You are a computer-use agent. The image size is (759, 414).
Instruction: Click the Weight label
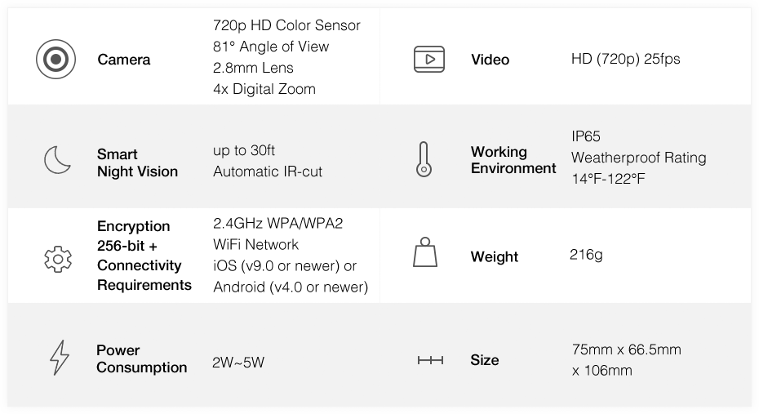(x=495, y=256)
